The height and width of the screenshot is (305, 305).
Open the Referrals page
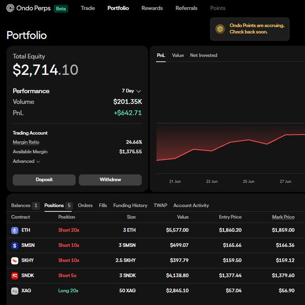point(186,8)
